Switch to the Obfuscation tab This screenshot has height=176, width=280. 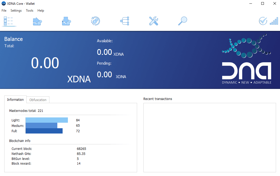pyautogui.click(x=38, y=100)
